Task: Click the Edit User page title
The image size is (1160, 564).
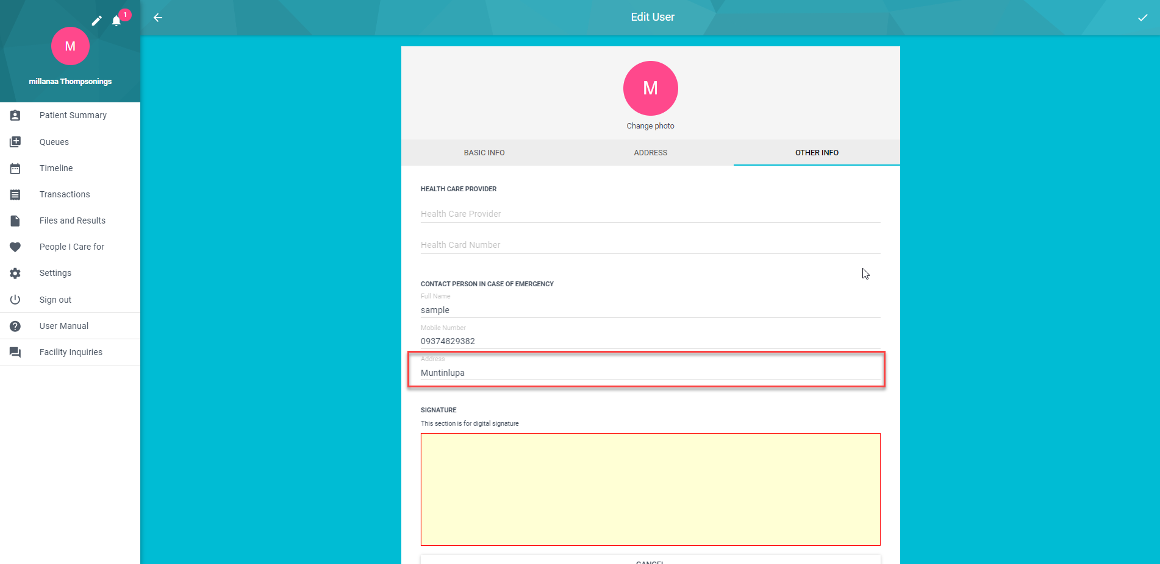Action: 653,17
